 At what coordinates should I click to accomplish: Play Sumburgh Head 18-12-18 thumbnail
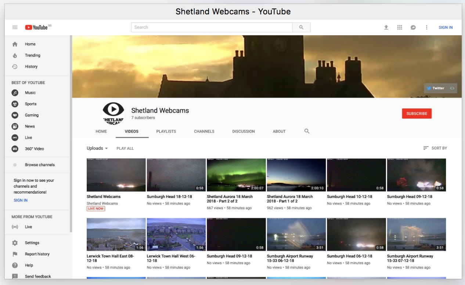pyautogui.click(x=176, y=175)
